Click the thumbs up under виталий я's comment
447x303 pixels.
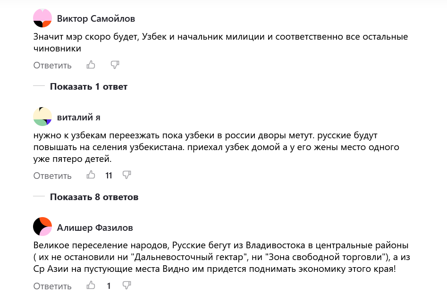(x=91, y=175)
